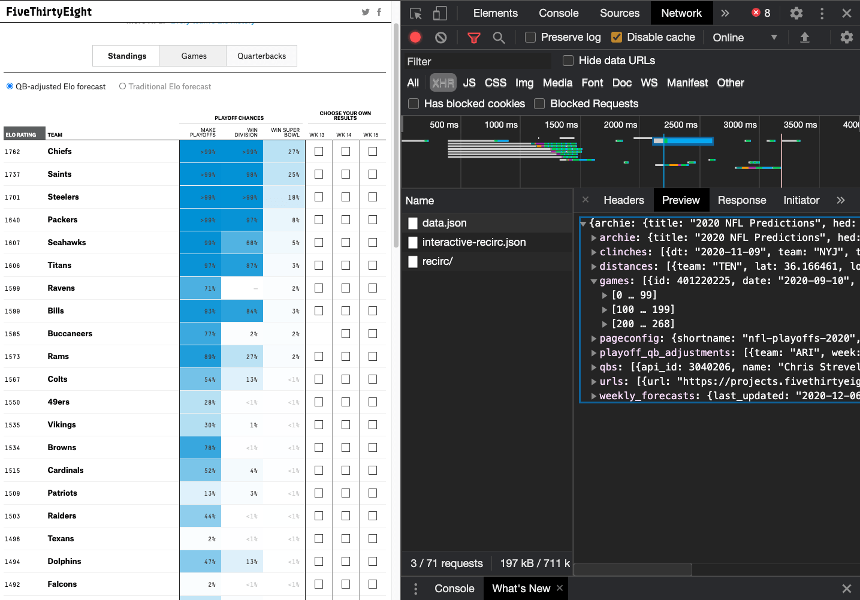Switch to the Response tab

pos(741,200)
